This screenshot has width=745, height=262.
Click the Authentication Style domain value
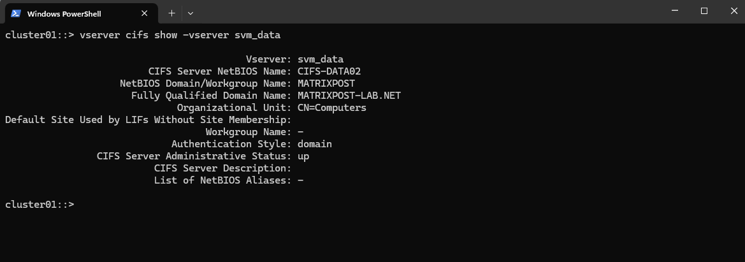pyautogui.click(x=315, y=144)
